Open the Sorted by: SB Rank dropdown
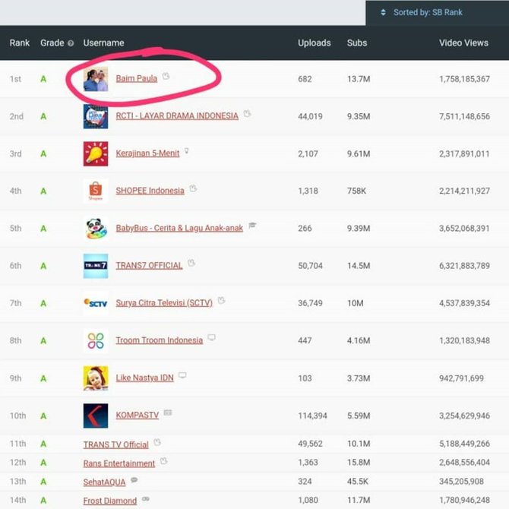 (x=437, y=13)
